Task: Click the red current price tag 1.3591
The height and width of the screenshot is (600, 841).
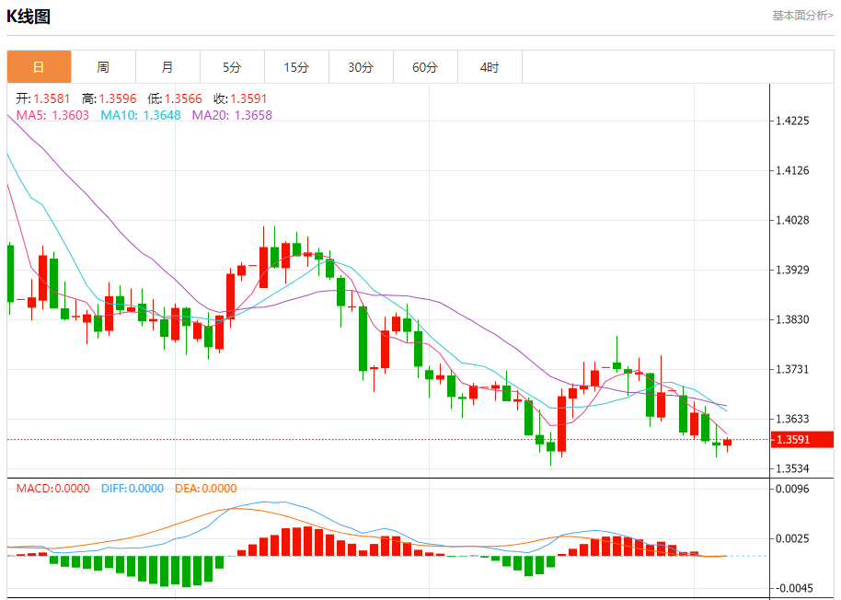Action: (802, 440)
